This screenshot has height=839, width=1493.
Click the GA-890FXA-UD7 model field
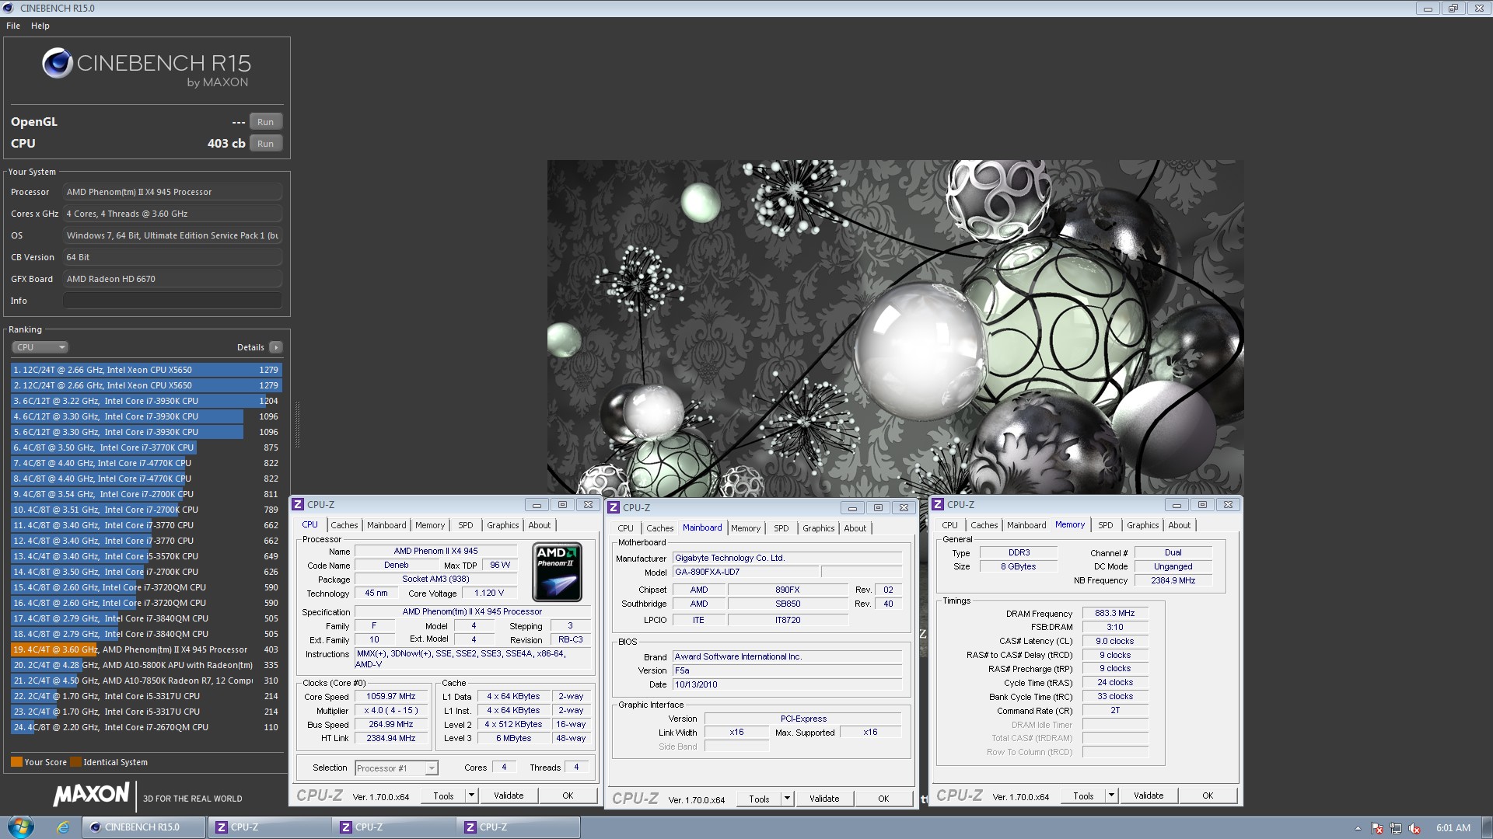746,573
